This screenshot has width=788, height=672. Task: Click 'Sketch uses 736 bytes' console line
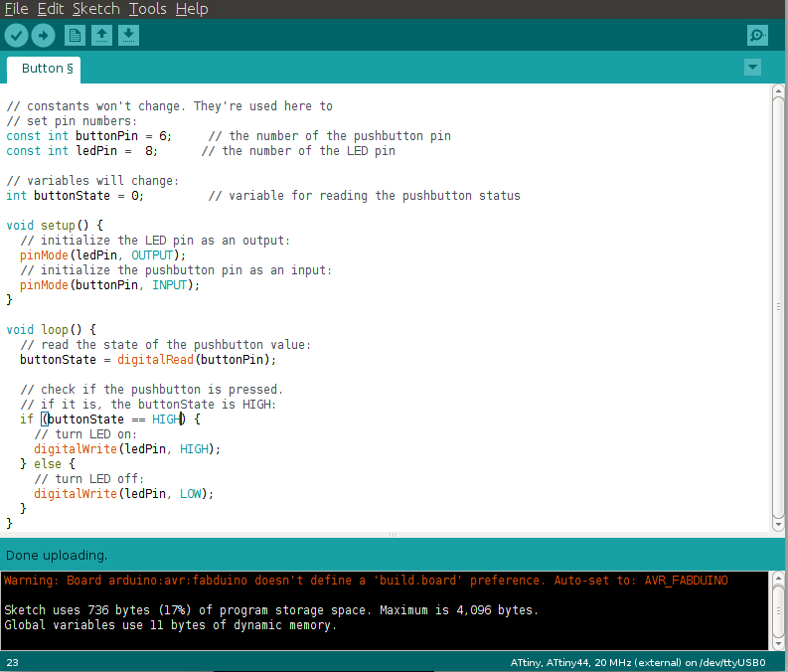pyautogui.click(x=271, y=610)
